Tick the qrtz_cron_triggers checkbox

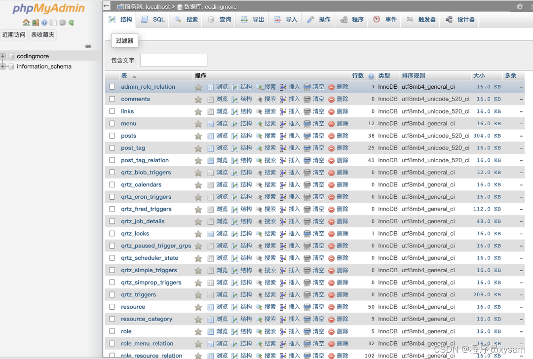click(112, 197)
